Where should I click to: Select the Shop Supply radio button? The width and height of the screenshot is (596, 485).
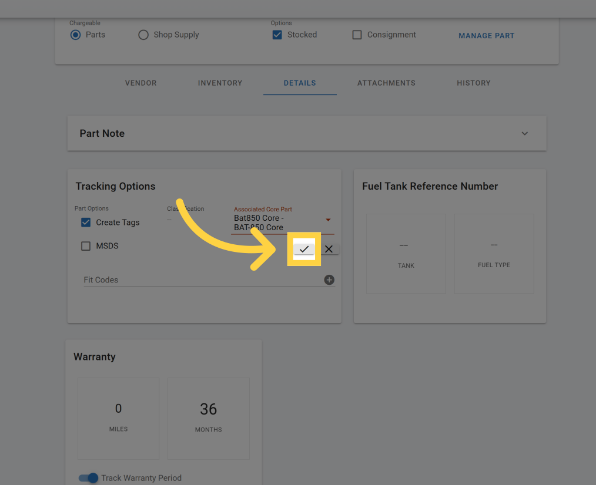(143, 35)
